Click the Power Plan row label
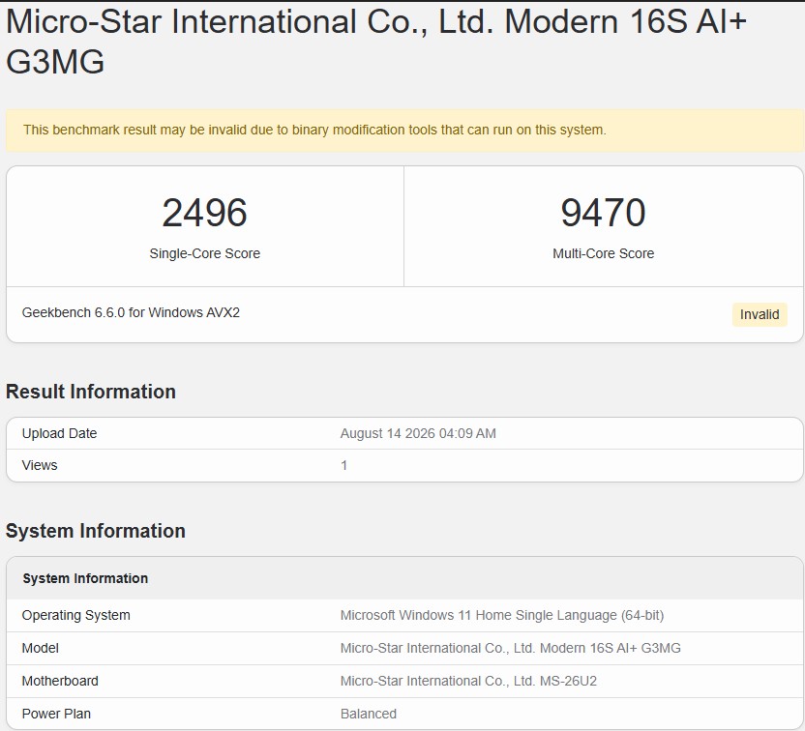Screen dimensions: 805x731 tap(56, 714)
